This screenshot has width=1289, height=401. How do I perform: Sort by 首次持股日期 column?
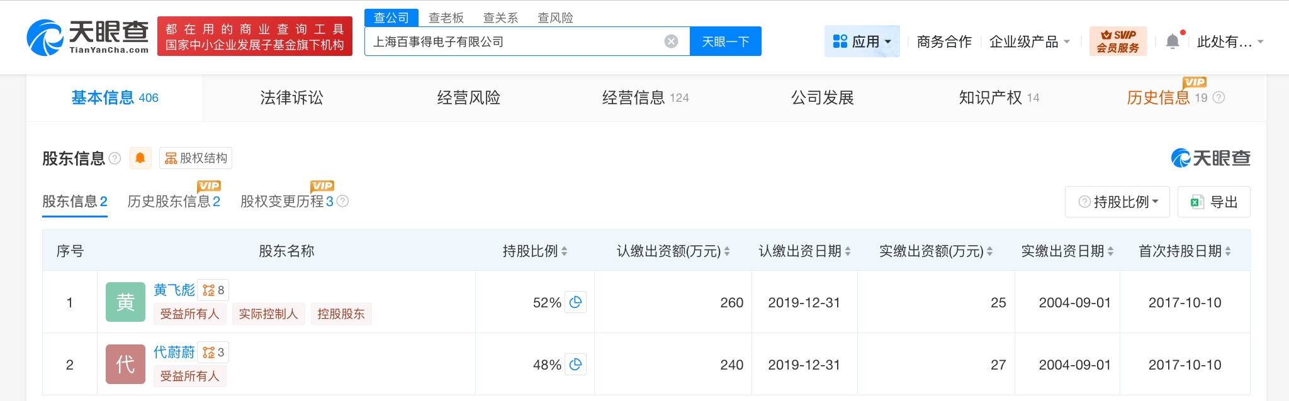(1228, 251)
